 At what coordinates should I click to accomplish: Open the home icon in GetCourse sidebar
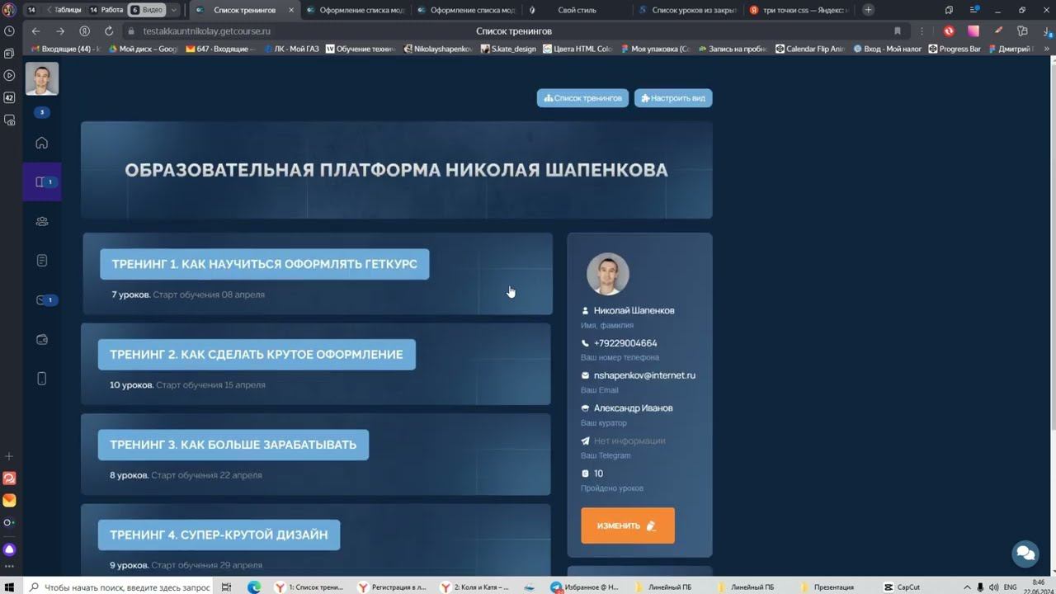tap(42, 143)
